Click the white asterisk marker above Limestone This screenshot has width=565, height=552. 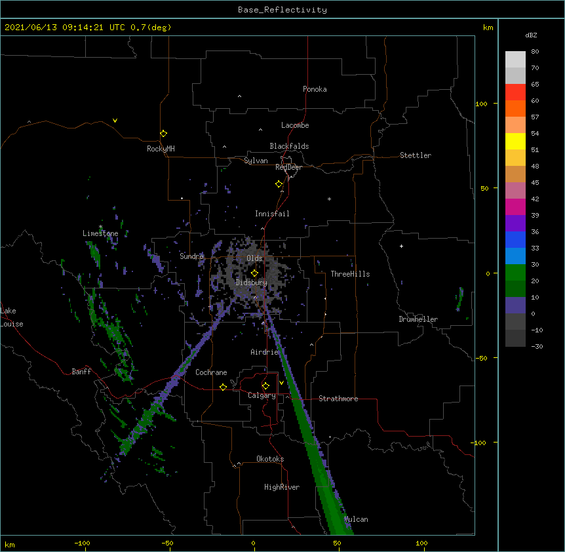(101, 227)
